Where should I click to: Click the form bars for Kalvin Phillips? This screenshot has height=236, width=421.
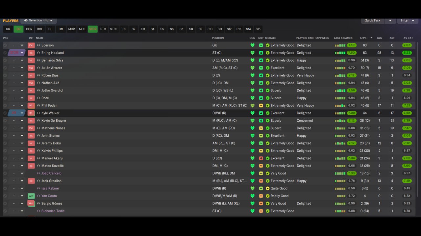(340, 151)
